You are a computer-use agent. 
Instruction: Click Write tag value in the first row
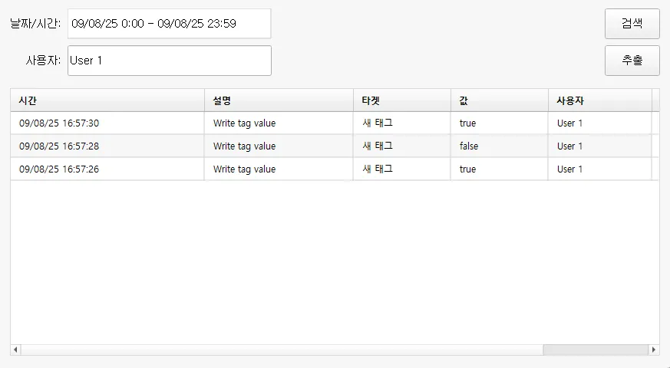coord(244,123)
